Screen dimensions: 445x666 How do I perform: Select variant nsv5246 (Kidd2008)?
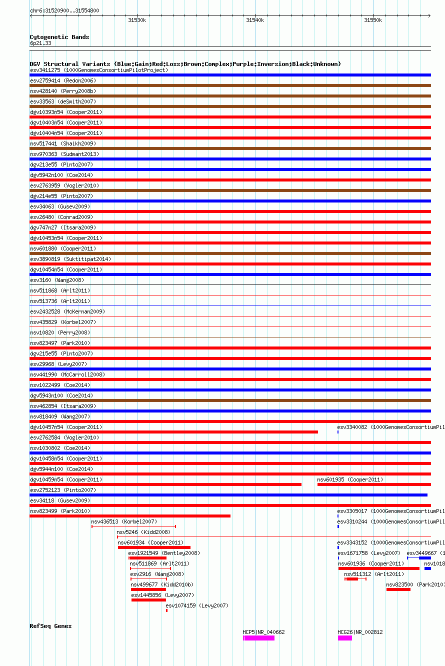tap(143, 532)
